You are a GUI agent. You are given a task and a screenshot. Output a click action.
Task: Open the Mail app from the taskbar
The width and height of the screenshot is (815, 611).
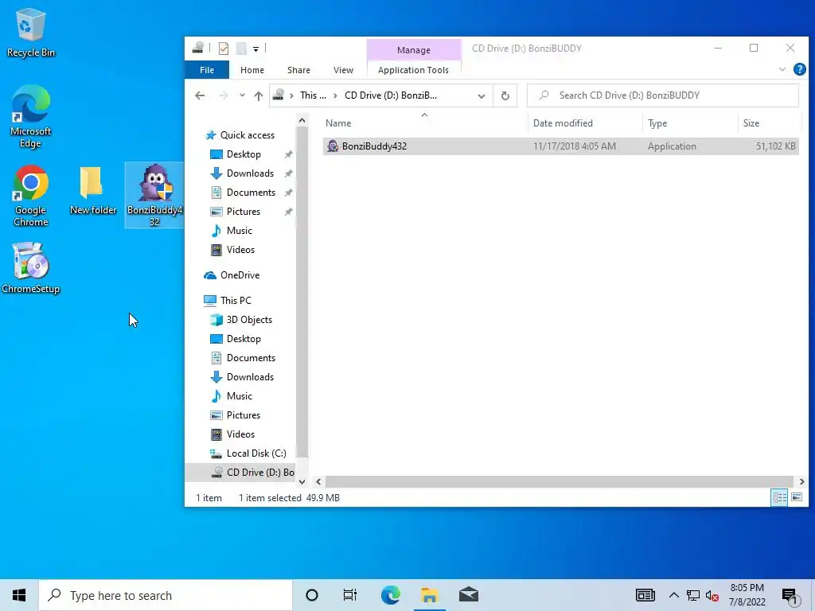468,595
